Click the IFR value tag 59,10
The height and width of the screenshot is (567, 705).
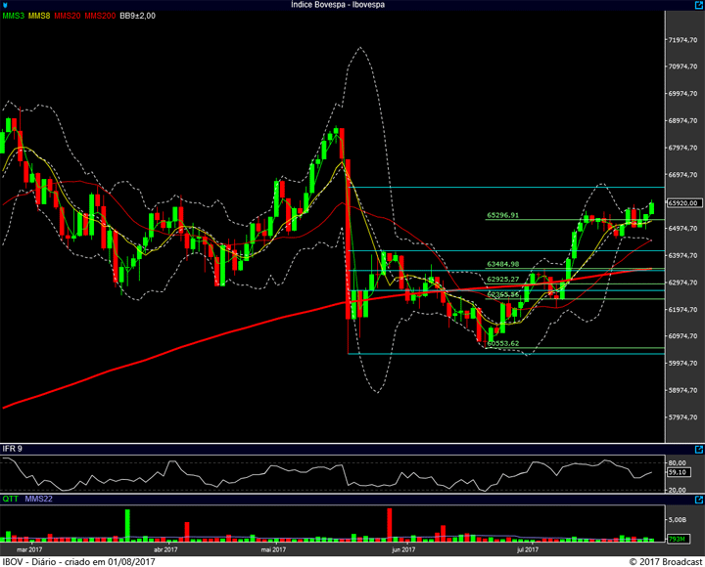point(679,472)
